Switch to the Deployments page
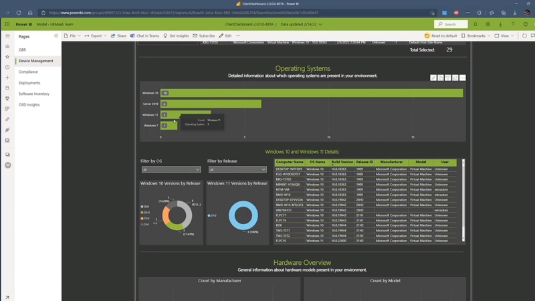Image resolution: width=535 pixels, height=301 pixels. [29, 83]
